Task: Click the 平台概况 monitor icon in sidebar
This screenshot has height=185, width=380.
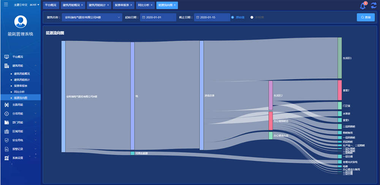Action: (6, 57)
